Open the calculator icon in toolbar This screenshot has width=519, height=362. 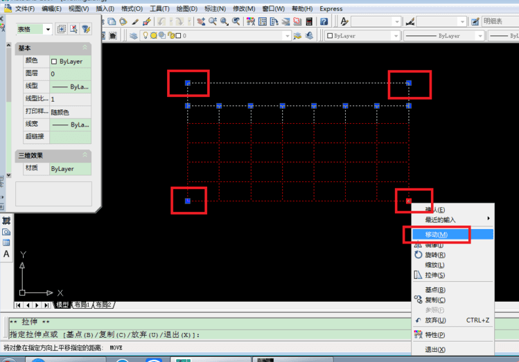tap(309, 22)
